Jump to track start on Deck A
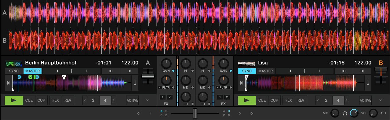Screen dimensions: 390x120 (8, 83)
